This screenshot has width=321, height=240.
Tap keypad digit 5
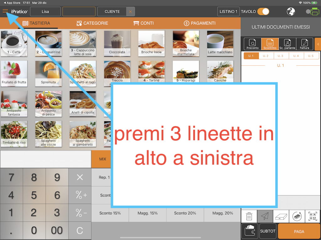click(34, 195)
